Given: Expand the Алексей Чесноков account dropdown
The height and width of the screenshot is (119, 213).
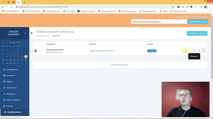Looking at the screenshot, I should click(x=25, y=33).
